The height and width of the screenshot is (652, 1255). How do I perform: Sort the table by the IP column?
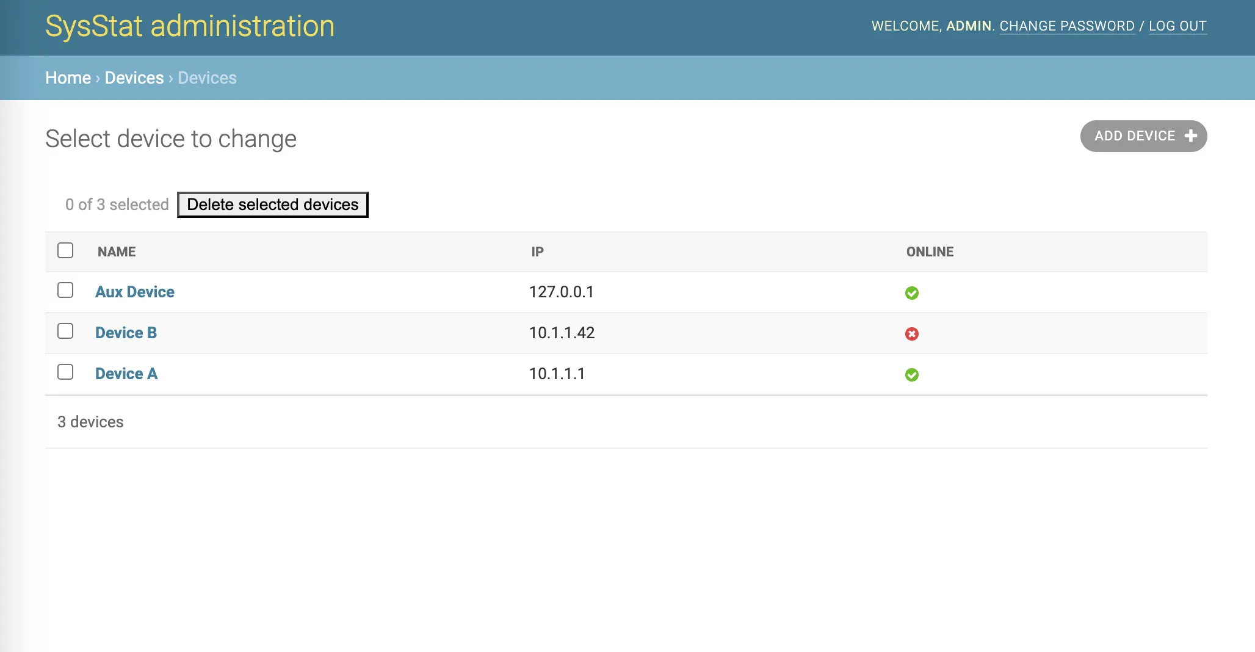coord(537,252)
